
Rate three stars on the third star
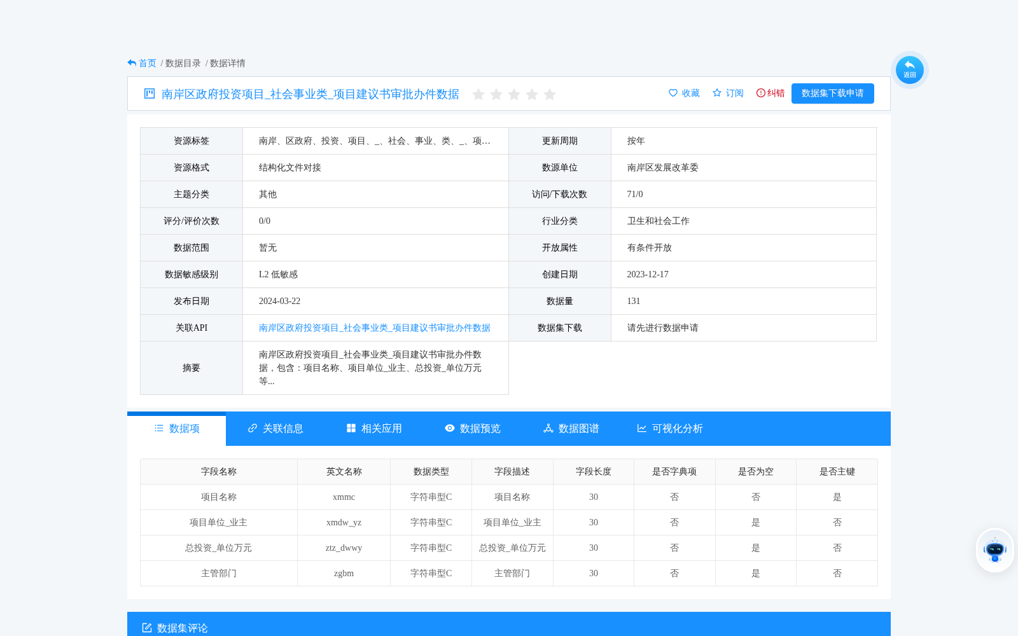tap(514, 94)
